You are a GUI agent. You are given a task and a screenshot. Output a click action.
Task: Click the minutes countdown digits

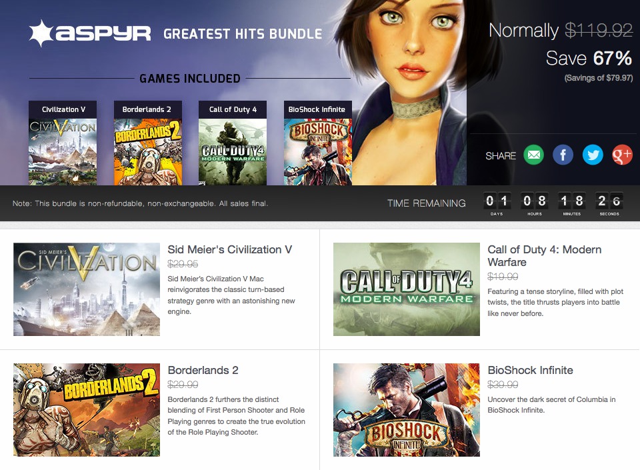coord(571,201)
